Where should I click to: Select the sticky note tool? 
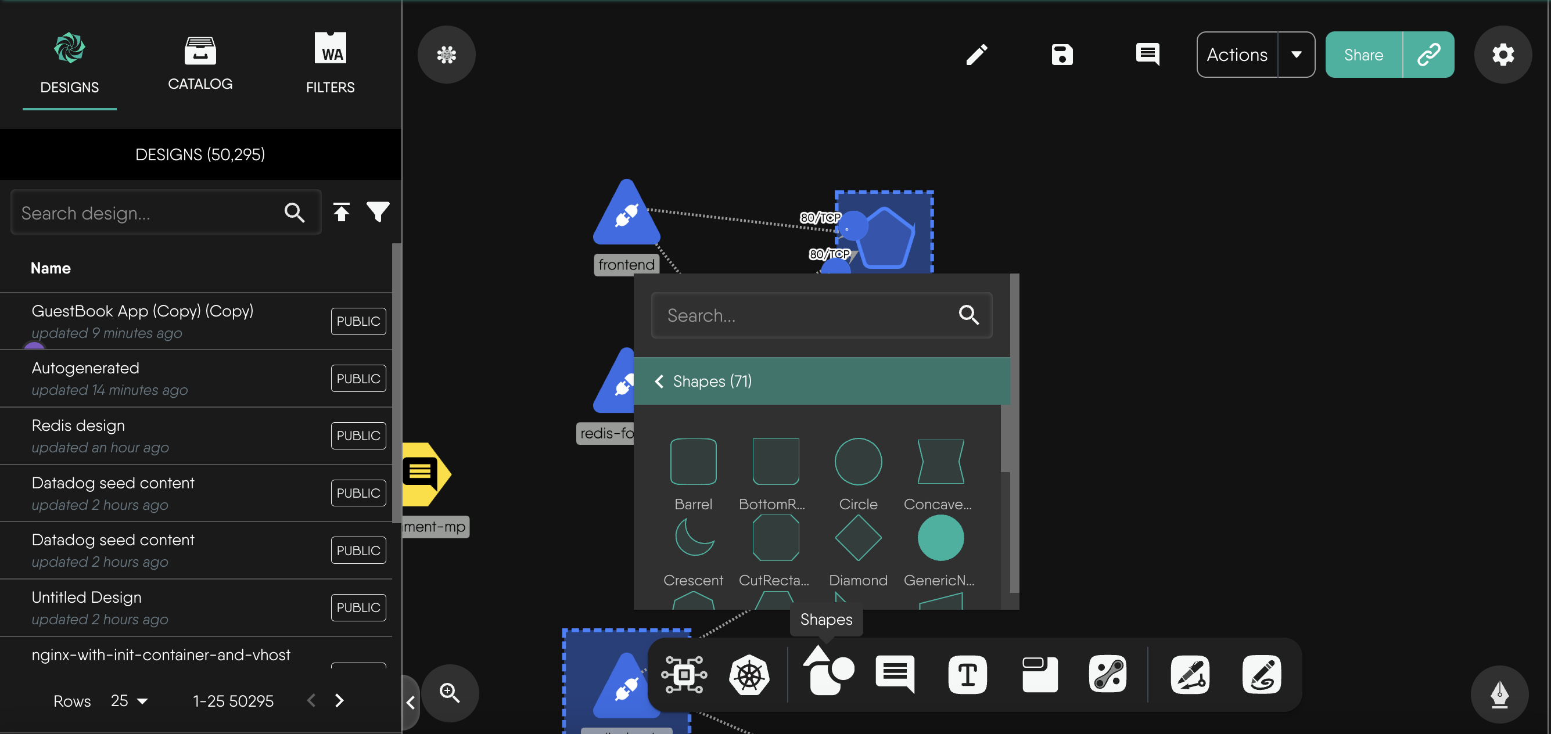[1039, 674]
